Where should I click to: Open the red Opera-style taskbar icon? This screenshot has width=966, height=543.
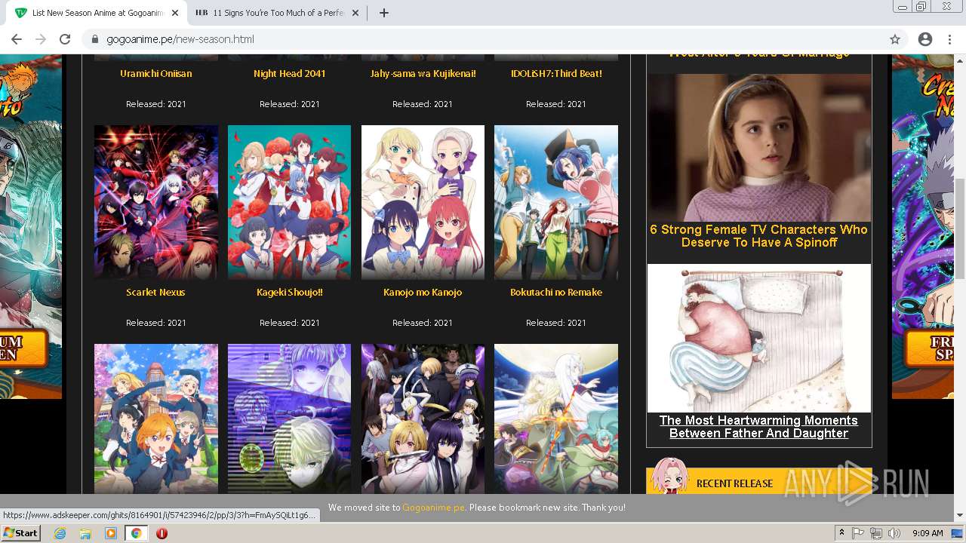[162, 533]
